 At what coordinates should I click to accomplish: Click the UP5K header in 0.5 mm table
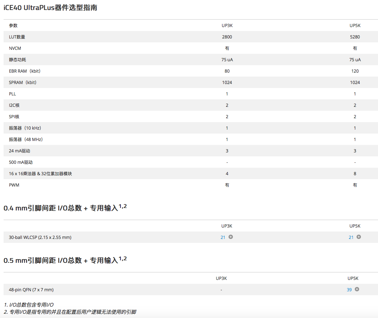pos(353,278)
